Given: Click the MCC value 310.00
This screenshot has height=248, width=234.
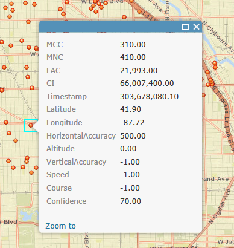Looking at the screenshot, I should pos(133,45).
